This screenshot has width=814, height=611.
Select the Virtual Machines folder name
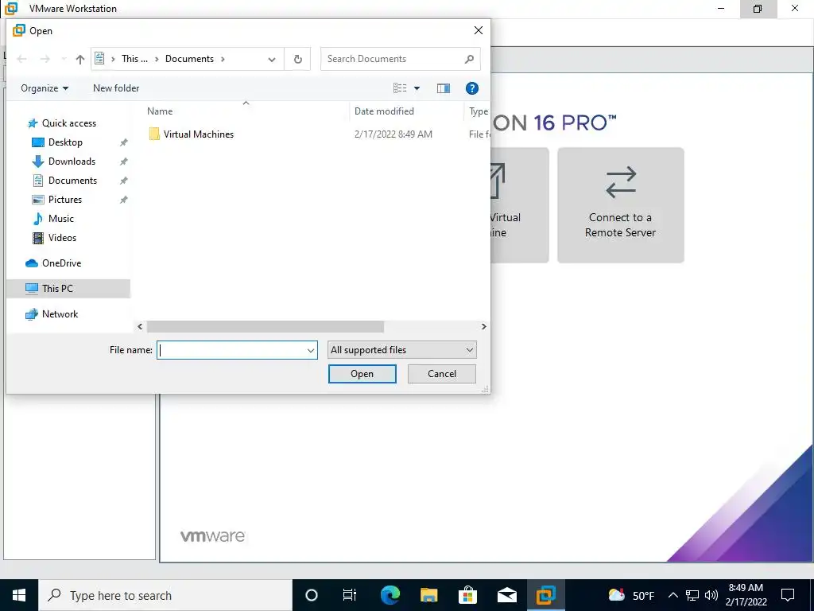pyautogui.click(x=198, y=134)
